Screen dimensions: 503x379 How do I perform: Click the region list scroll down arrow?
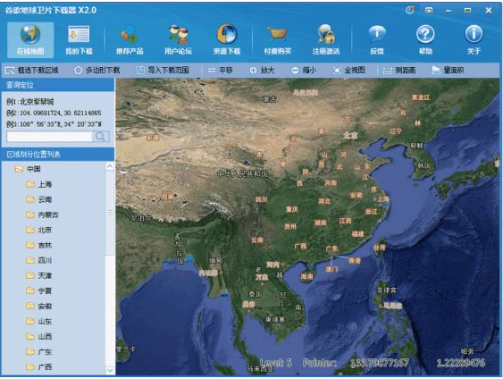point(110,370)
